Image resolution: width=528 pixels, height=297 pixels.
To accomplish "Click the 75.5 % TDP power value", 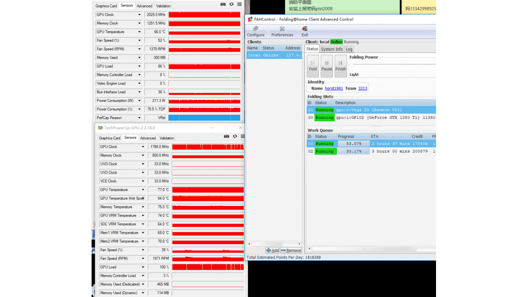I will [155, 109].
